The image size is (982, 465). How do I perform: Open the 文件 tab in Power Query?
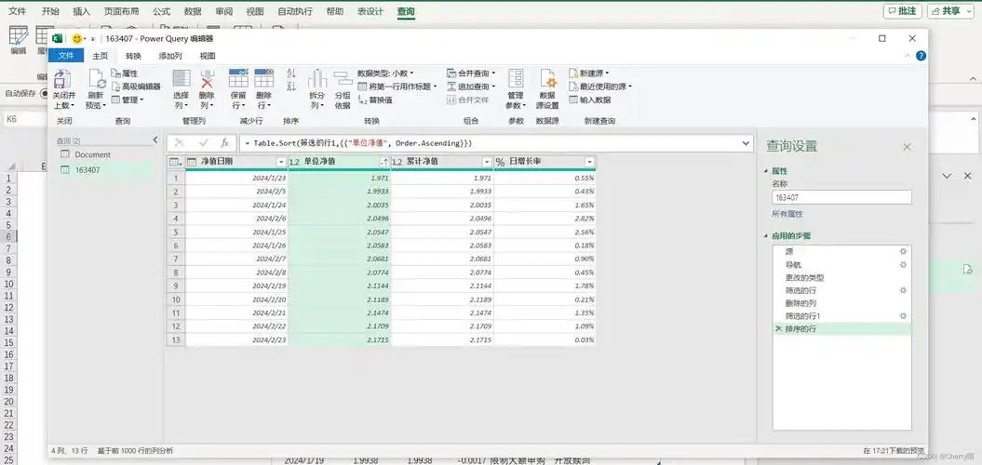[66, 56]
